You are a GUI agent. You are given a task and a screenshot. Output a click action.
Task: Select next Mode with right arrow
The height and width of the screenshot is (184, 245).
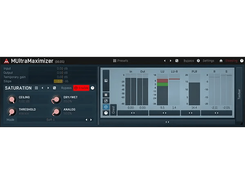coord(91,120)
